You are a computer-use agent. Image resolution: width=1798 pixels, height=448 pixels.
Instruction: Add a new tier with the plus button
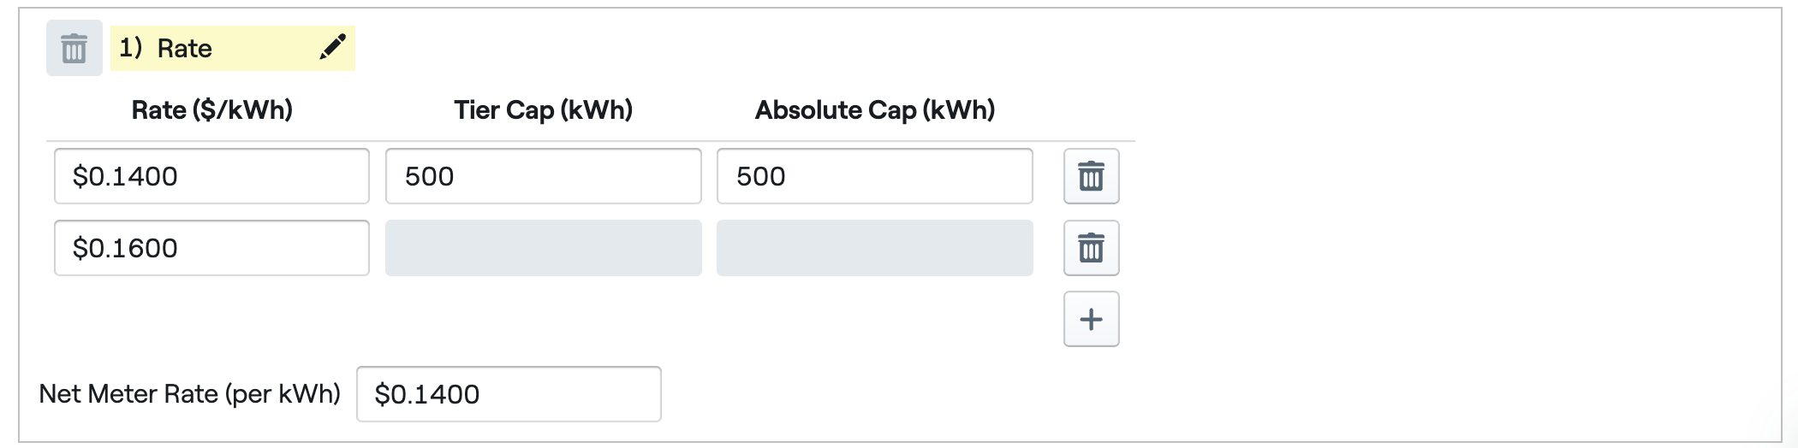click(1091, 319)
